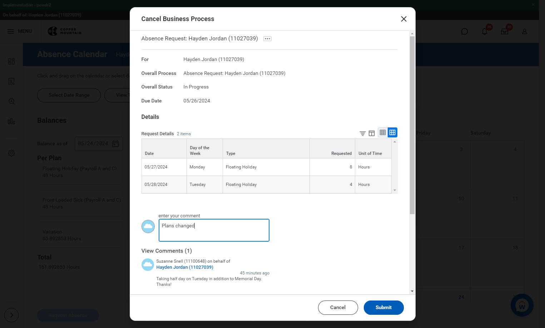Click the bar chart icon in sidebar
The image size is (545, 328).
(11, 121)
